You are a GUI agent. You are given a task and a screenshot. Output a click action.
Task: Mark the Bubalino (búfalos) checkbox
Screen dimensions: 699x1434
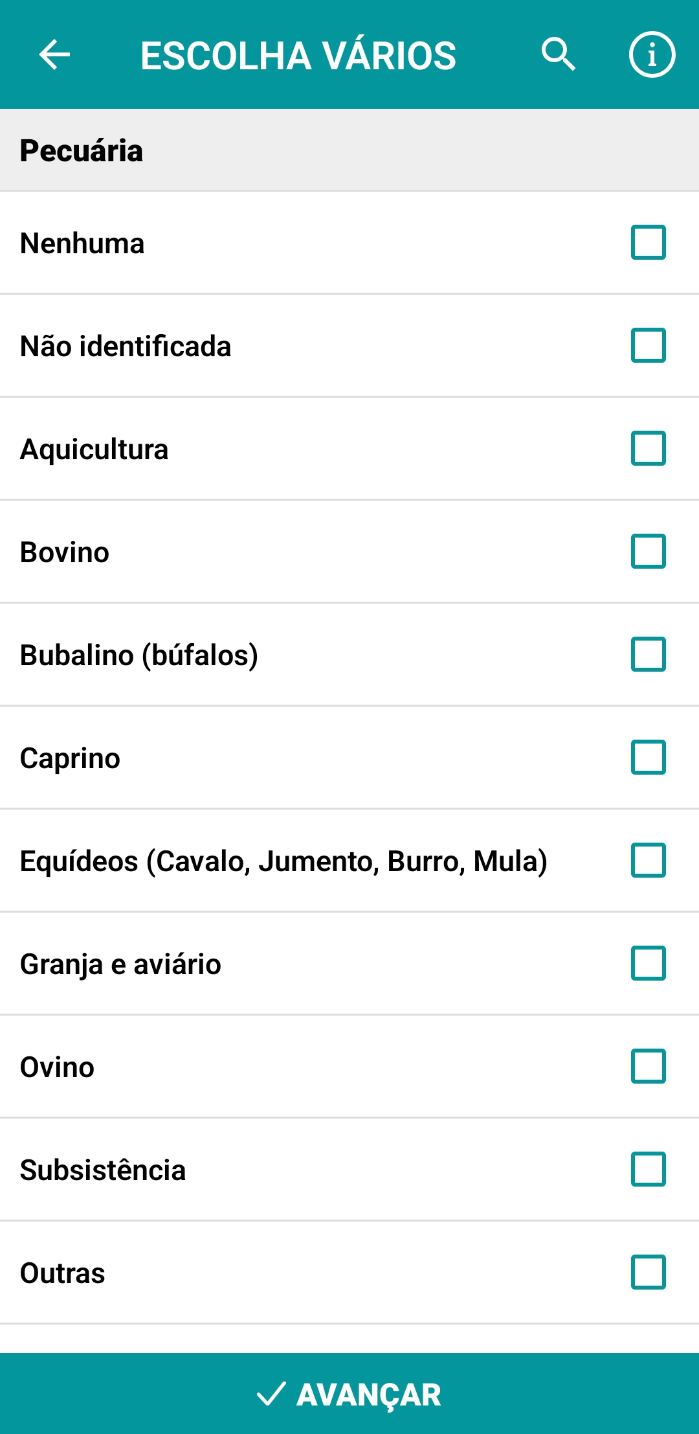(648, 654)
